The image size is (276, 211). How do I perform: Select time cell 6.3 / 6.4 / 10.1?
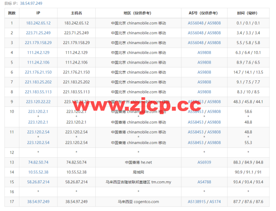tap(248, 53)
